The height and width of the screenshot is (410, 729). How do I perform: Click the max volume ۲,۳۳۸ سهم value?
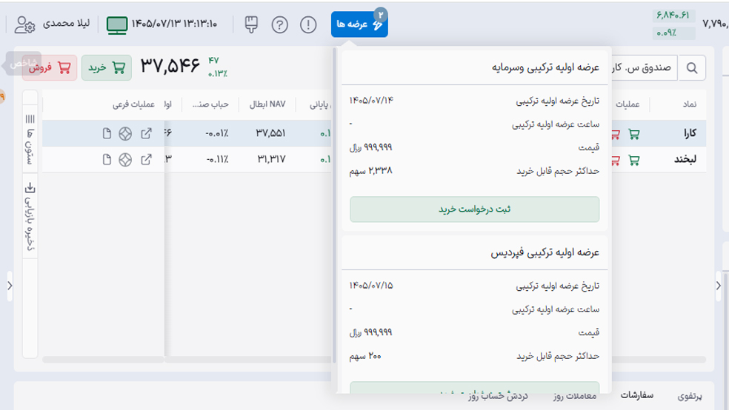tap(371, 171)
